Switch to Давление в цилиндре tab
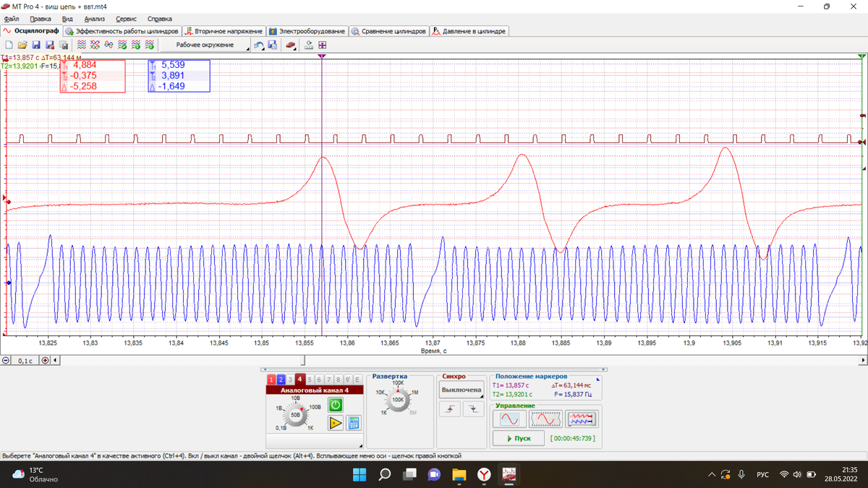The width and height of the screenshot is (868, 488). (469, 31)
